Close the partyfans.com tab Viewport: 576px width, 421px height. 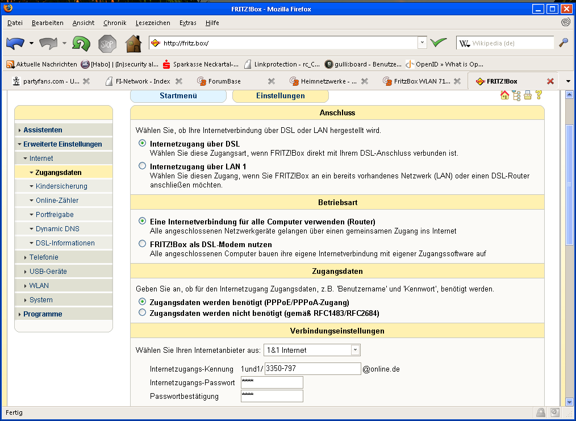(x=86, y=81)
